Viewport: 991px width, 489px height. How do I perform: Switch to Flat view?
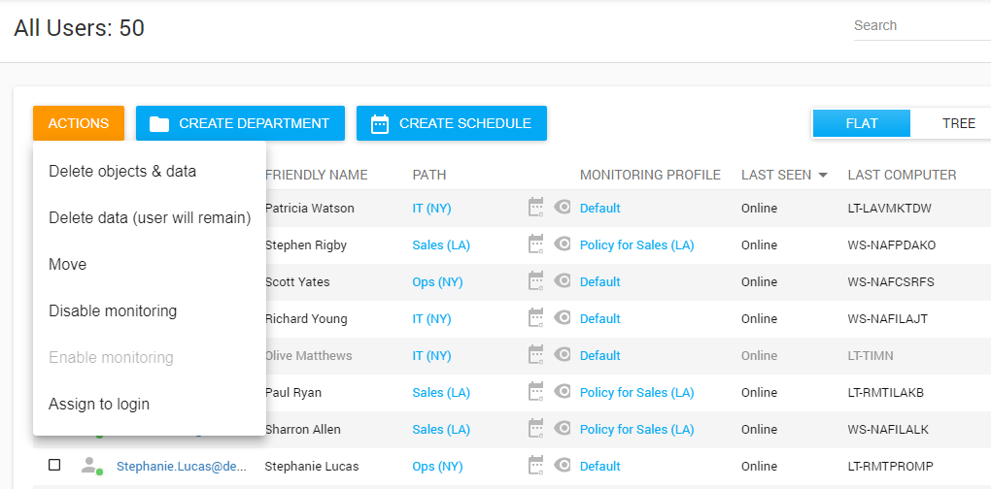pyautogui.click(x=862, y=123)
